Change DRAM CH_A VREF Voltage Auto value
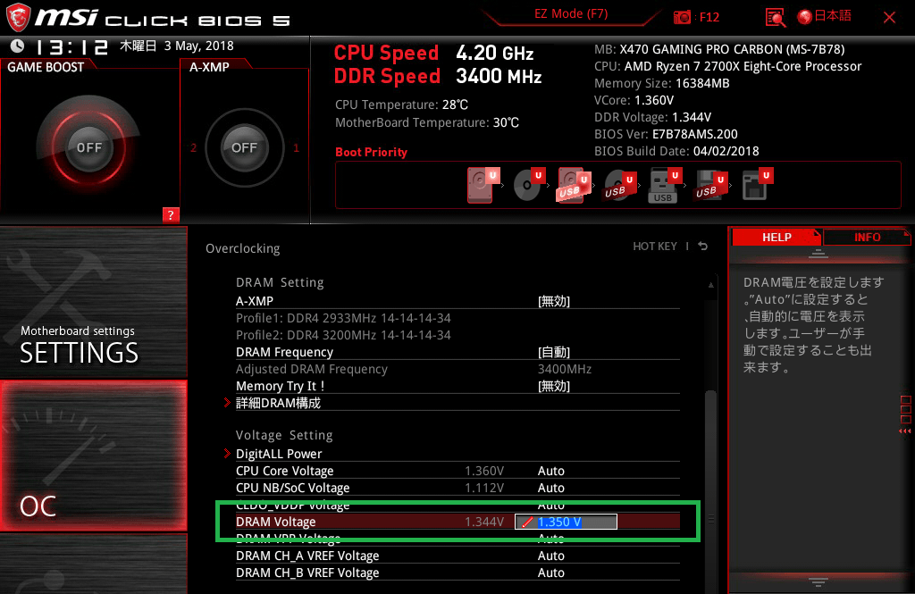 click(550, 556)
